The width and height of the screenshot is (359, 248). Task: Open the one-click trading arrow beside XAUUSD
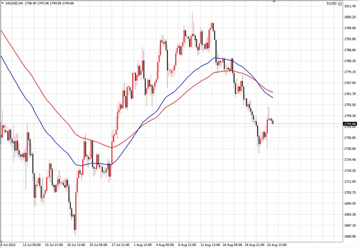pos(3,3)
